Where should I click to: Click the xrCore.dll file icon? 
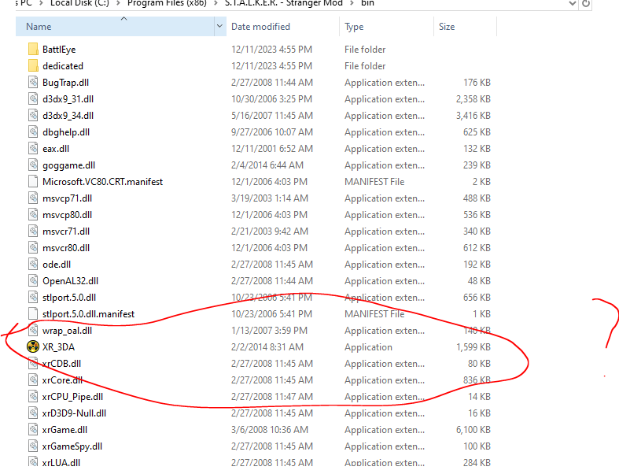[34, 380]
